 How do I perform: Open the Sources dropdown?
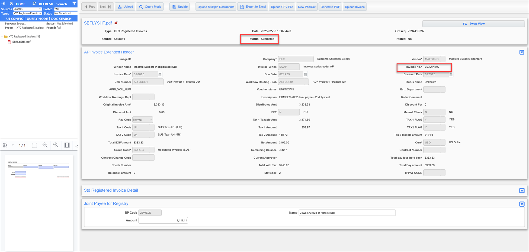[x=27, y=9]
